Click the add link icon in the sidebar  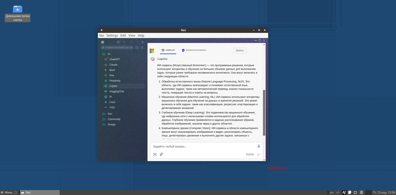point(142,48)
